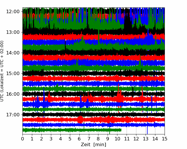Click the 13:00 time axis label
The width and height of the screenshot is (187, 149).
pyautogui.click(x=13, y=32)
